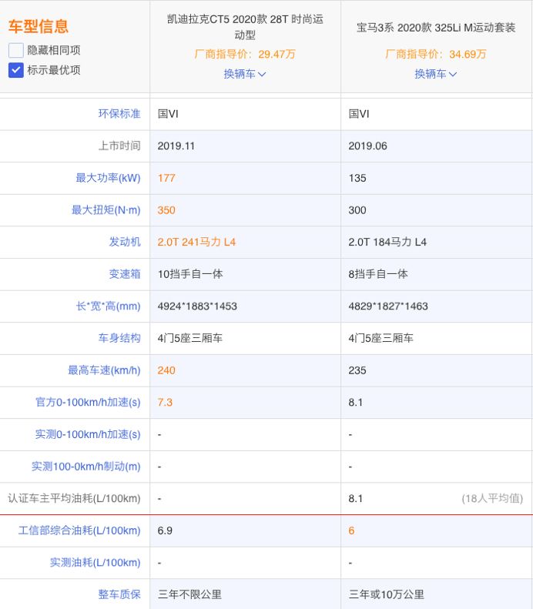Click the 长*宽*高(mm) parameter label
Screen dimensions: 533x609
[x=108, y=306]
